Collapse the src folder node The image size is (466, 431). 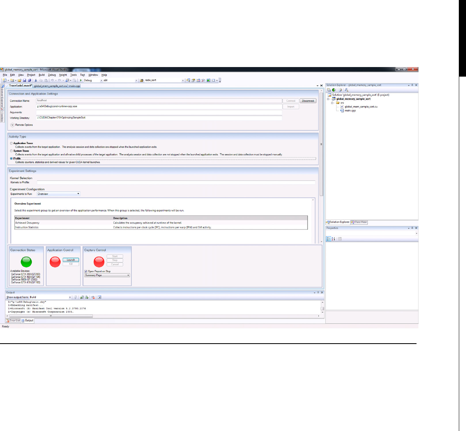point(333,103)
